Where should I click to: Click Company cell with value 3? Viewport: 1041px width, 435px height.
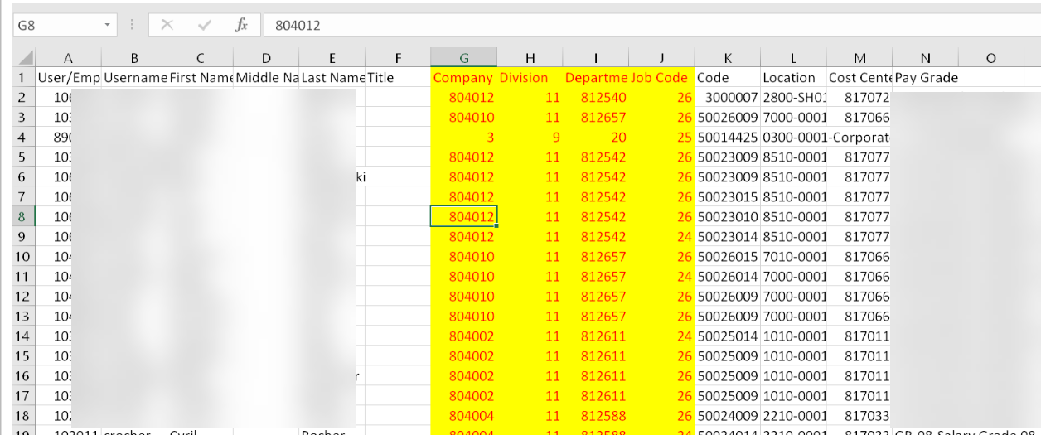(x=464, y=137)
